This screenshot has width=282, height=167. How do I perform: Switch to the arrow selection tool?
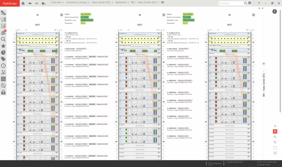275,126
